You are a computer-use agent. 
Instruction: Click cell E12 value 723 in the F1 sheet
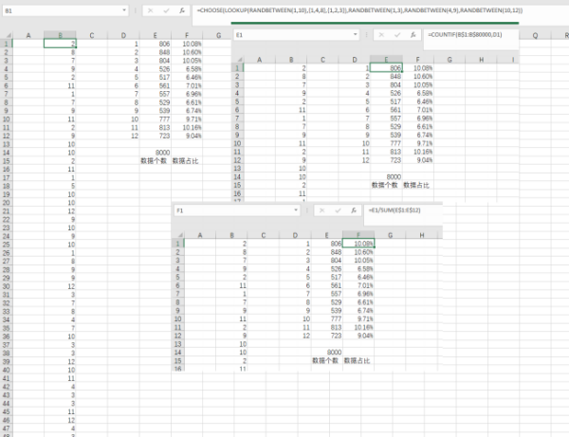[326, 336]
